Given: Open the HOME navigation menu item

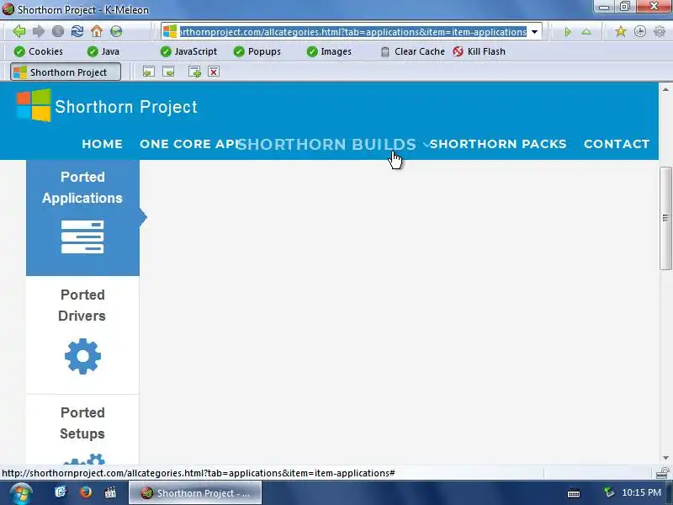Looking at the screenshot, I should pos(102,144).
